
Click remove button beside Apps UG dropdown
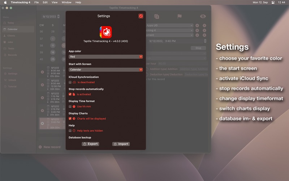pos(204,25)
